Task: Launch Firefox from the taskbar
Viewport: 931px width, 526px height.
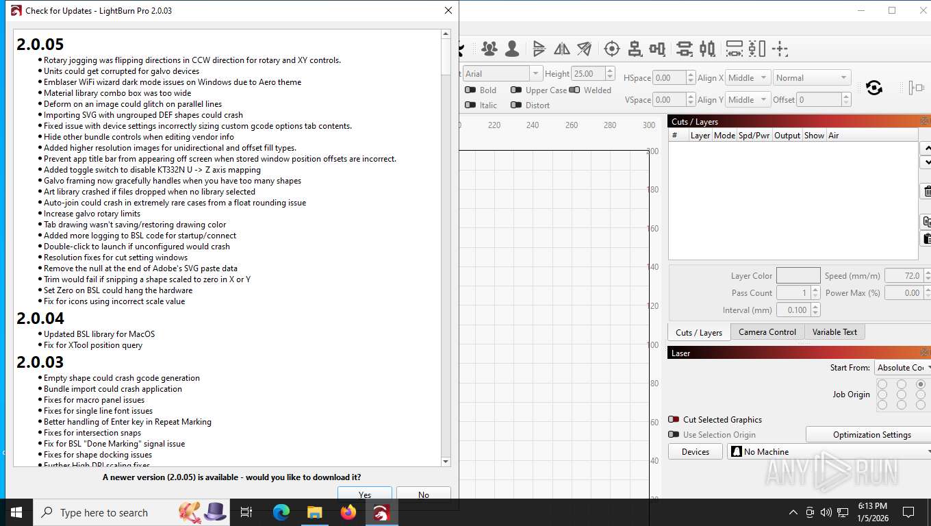Action: [348, 512]
